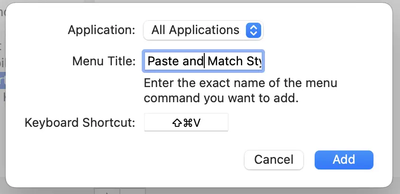
Task: Open the All Applications popup menu
Action: tap(203, 30)
